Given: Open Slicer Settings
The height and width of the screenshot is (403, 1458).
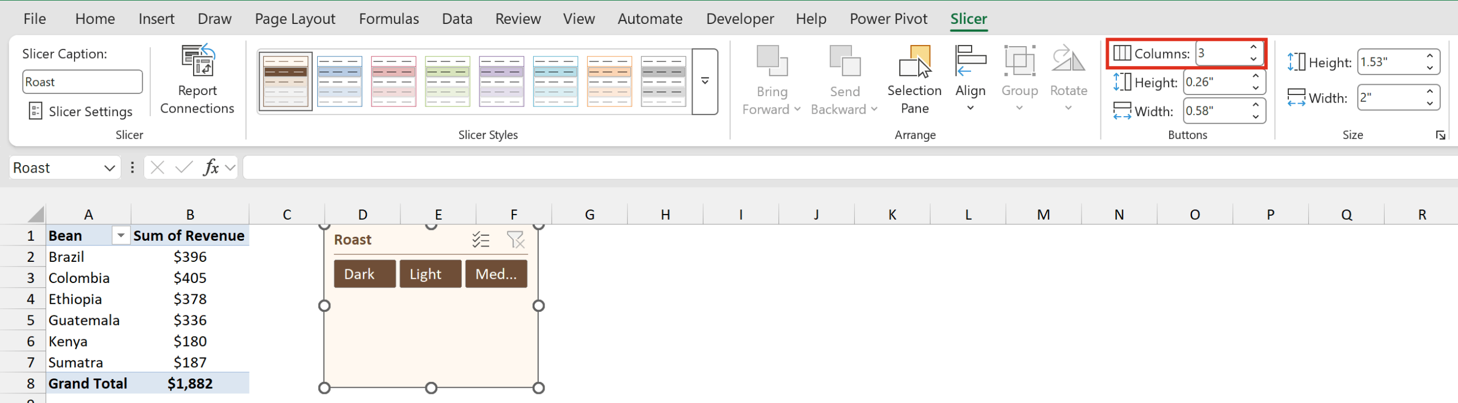Looking at the screenshot, I should [x=80, y=112].
